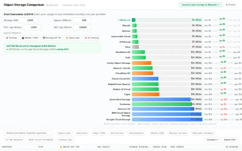Click the Akamai / Linode provider label

[122, 68]
